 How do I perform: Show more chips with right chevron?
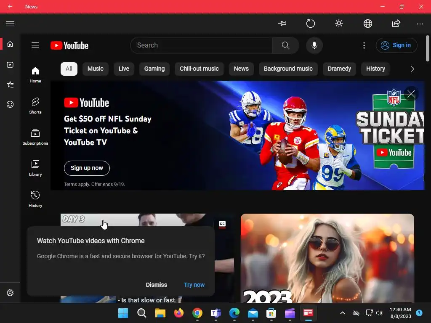412,69
